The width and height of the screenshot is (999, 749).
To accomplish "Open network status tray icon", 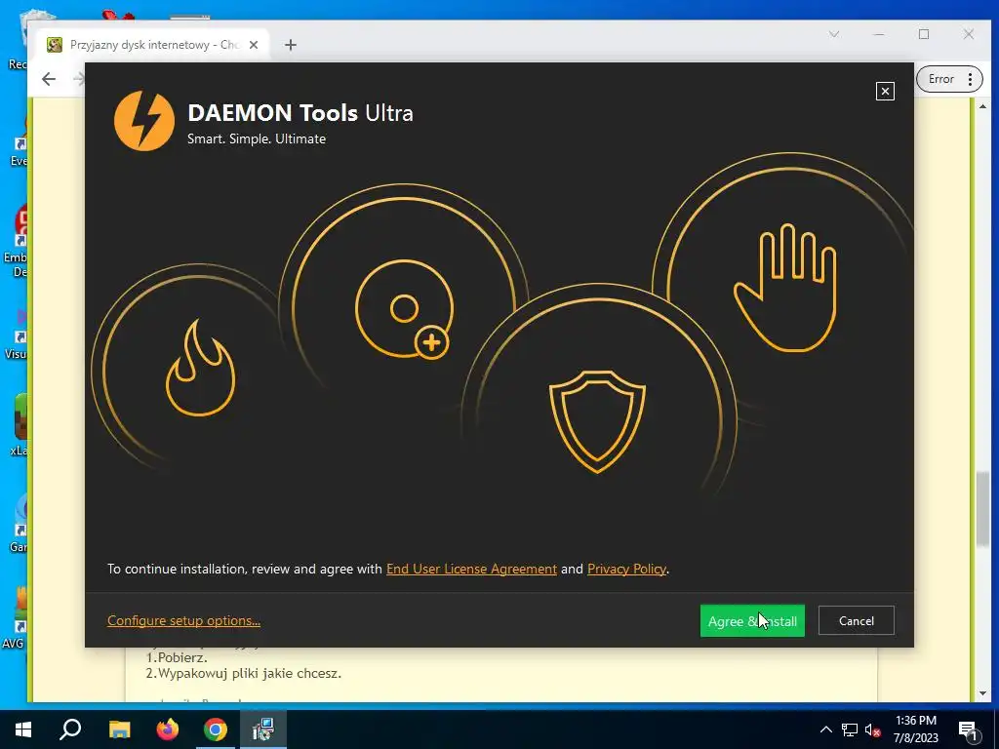I will pyautogui.click(x=850, y=729).
